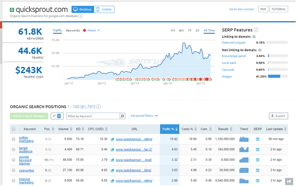Sort table by Volume column
The height and width of the screenshot is (186, 299).
click(x=65, y=129)
